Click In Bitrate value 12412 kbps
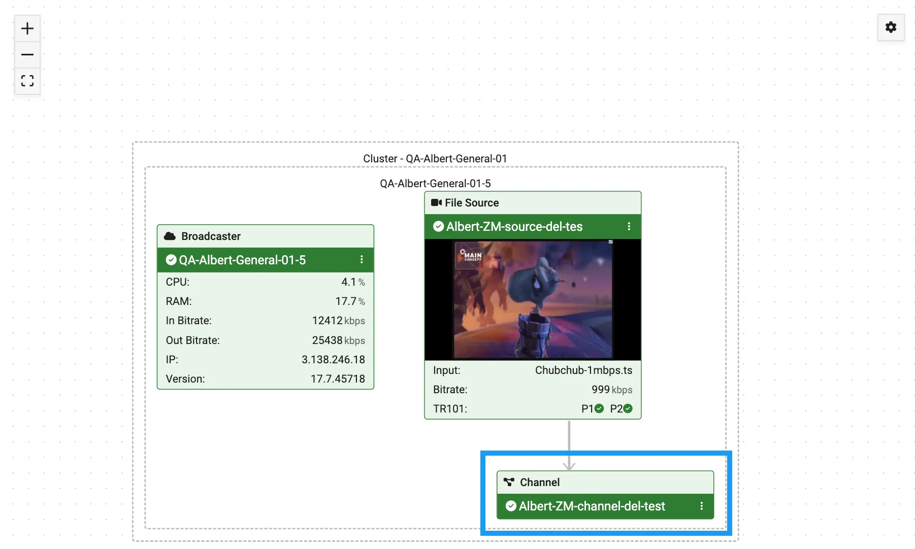 (338, 320)
